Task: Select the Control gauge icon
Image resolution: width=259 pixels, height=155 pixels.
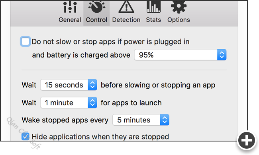Action: pyautogui.click(x=97, y=7)
